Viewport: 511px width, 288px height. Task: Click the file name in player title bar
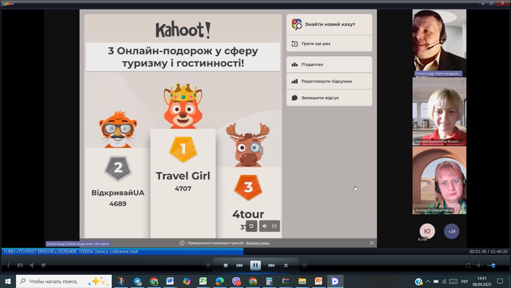[71, 251]
